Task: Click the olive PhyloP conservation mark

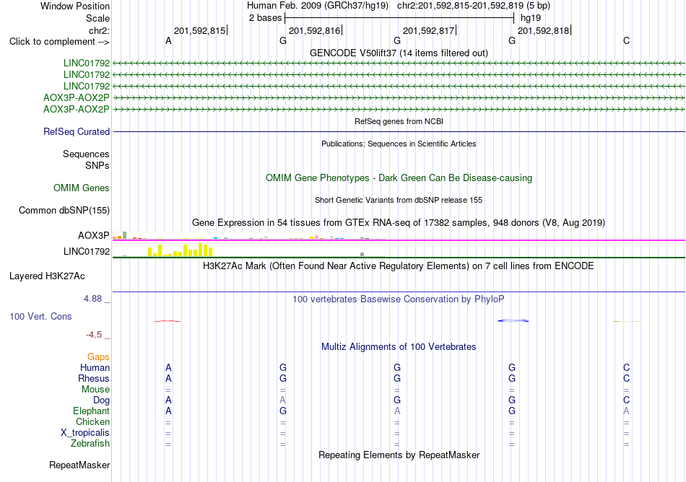Action: click(627, 321)
